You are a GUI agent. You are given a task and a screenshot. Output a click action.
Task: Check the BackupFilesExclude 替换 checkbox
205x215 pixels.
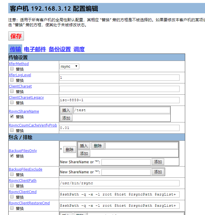tap(12, 174)
